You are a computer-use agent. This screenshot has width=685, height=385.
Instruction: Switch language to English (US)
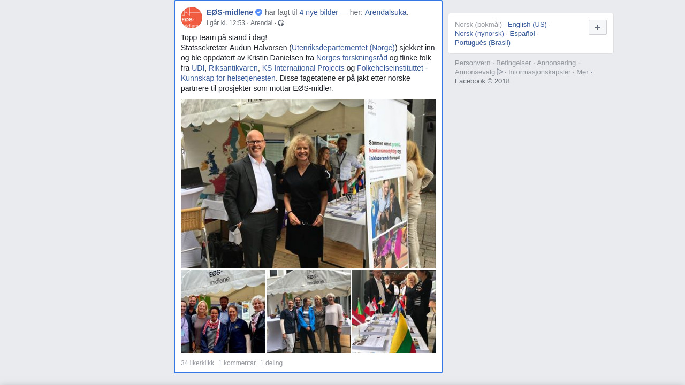(x=527, y=25)
